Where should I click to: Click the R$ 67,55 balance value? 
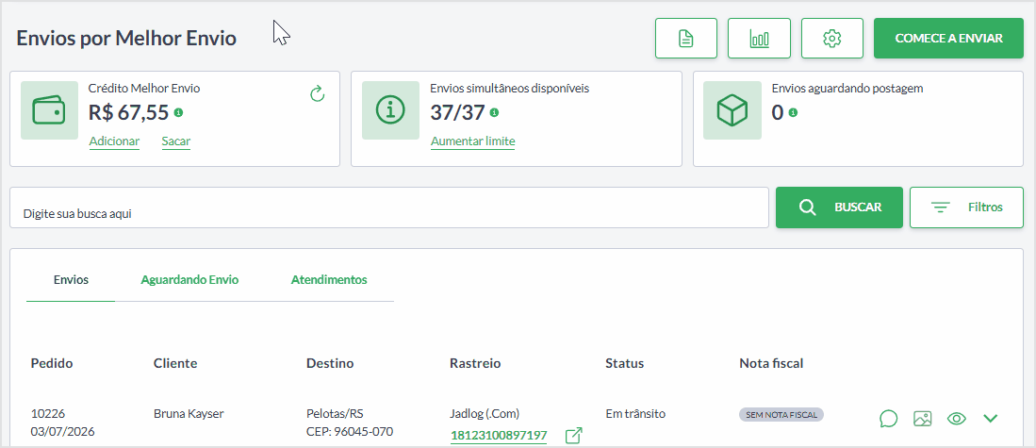pyautogui.click(x=129, y=112)
